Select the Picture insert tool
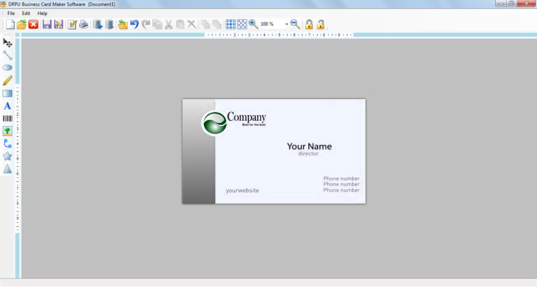Viewport: 537px width, 287px height. [x=7, y=131]
